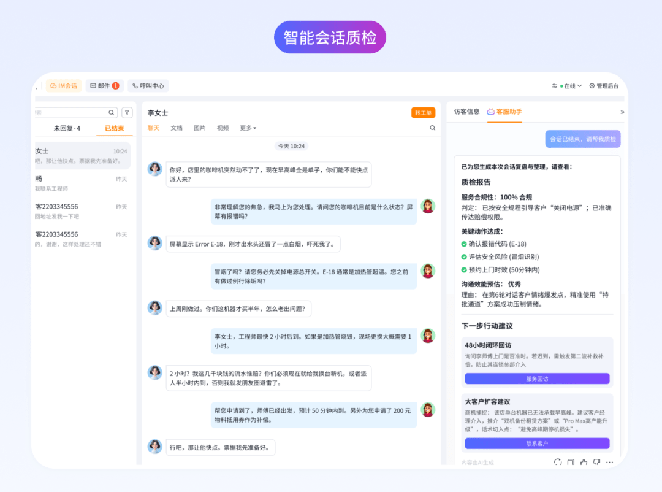
Task: Click the 服务回访 follow-up button
Action: coord(537,379)
